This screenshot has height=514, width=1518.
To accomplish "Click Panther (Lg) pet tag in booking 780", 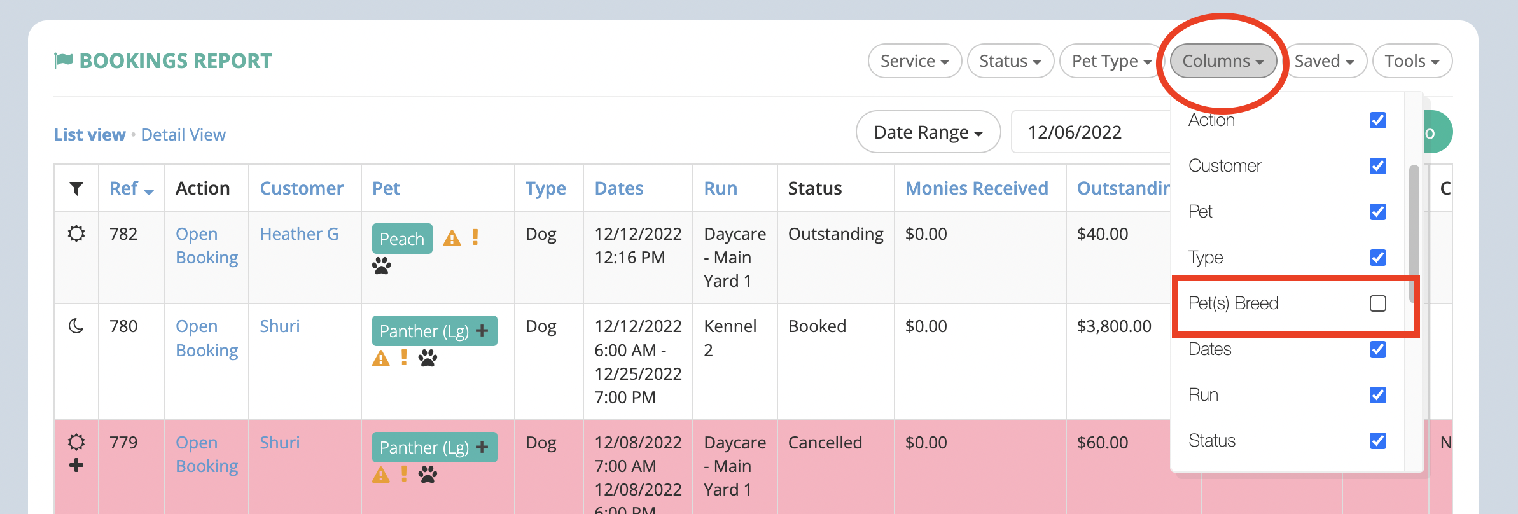I will [x=435, y=331].
